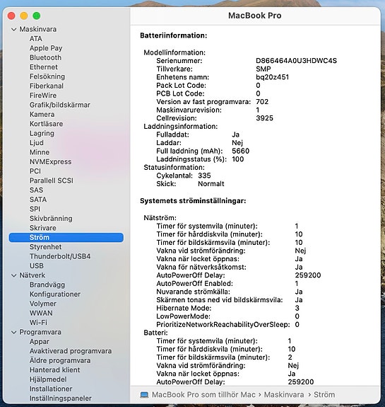Image resolution: width=385 pixels, height=407 pixels.
Task: Select Apple Pay in the sidebar
Action: click(46, 48)
